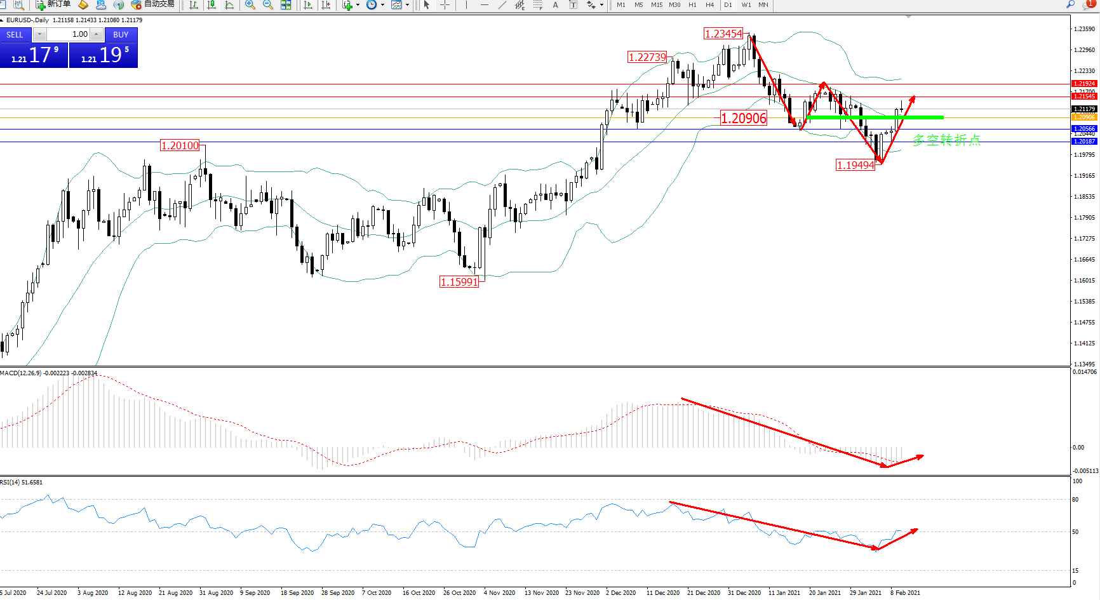Select the crosshair cursor tool
The height and width of the screenshot is (600, 1100).
point(445,5)
